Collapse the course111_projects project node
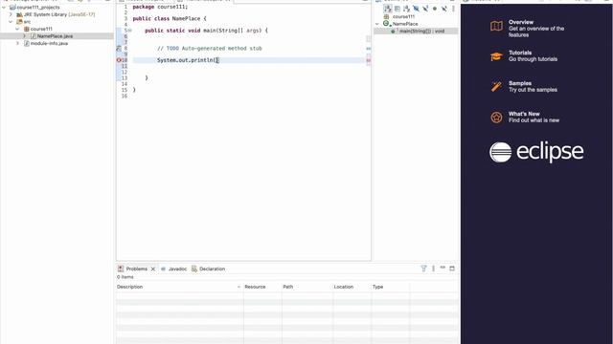This screenshot has width=613, height=344. point(4,8)
